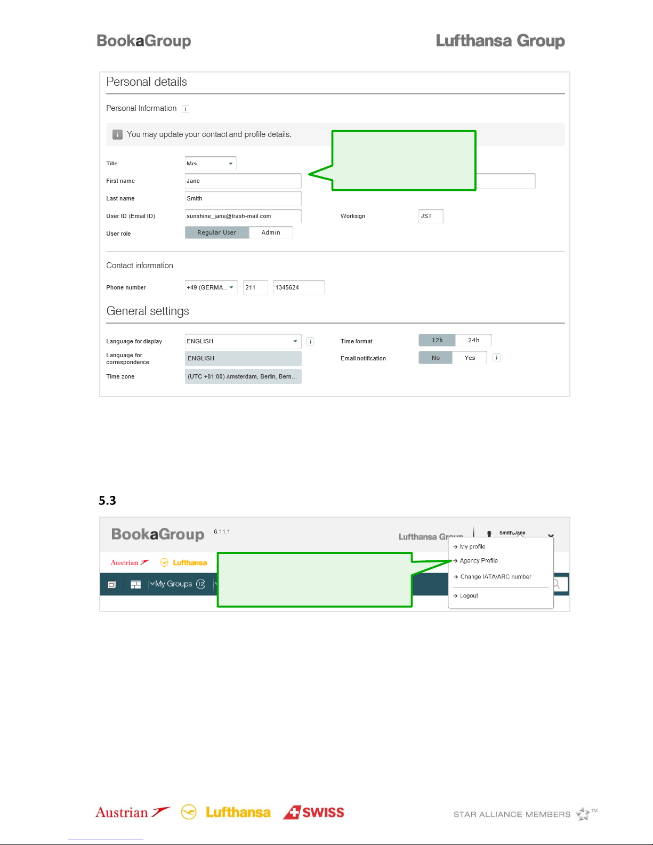Click the window icon in the dark toolbar
Image resolution: width=653 pixels, height=845 pixels.
[x=111, y=584]
